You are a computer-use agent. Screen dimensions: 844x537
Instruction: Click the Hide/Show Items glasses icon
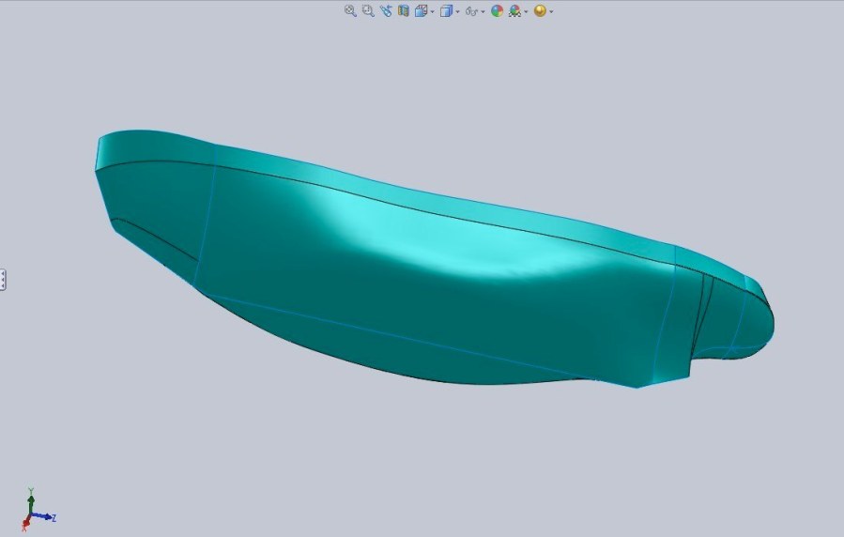coord(472,11)
